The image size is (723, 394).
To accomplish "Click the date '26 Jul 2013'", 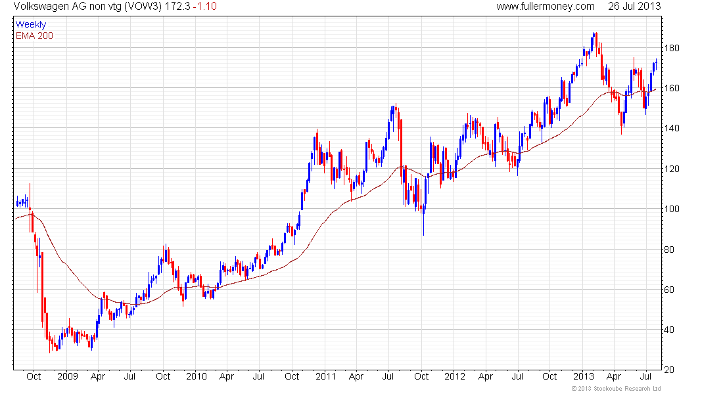I will click(x=634, y=7).
